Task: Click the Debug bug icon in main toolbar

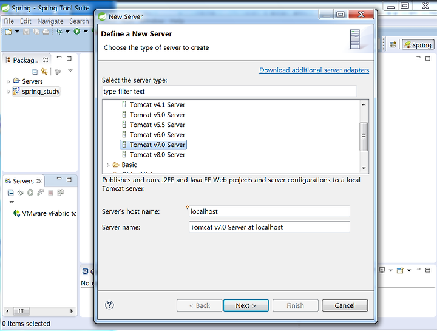Action: coord(59,32)
